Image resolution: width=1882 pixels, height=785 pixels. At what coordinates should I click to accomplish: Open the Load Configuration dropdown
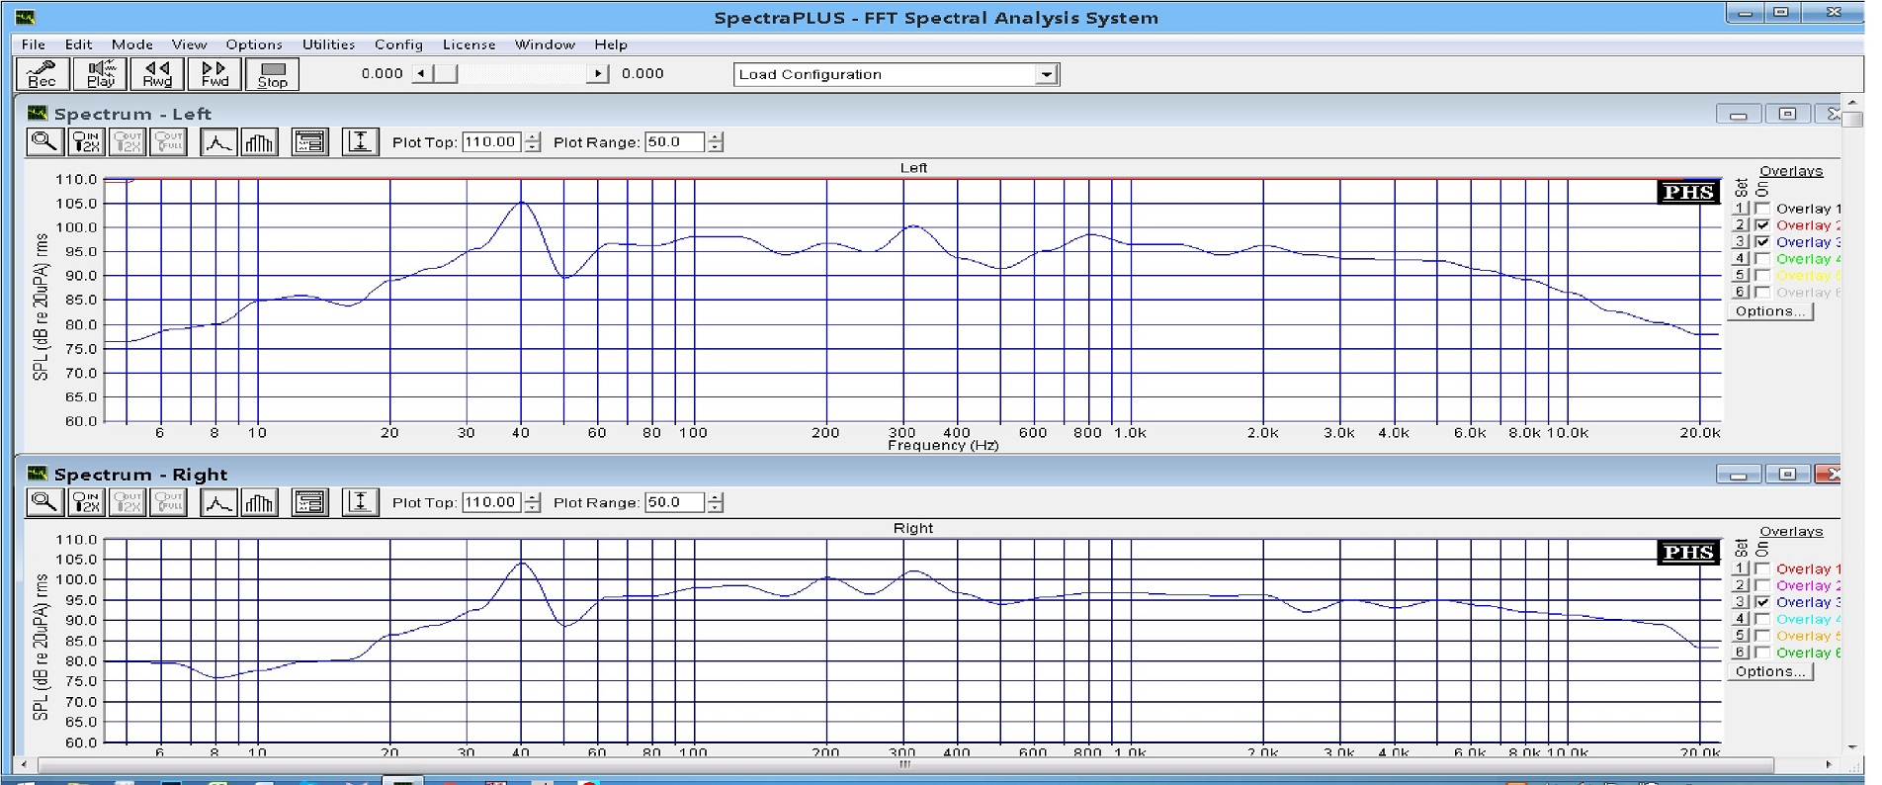[1046, 75]
